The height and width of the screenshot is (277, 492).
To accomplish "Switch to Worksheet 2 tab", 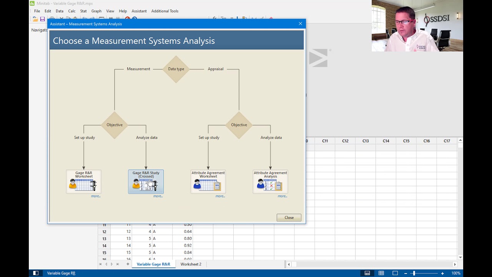I will [x=191, y=264].
